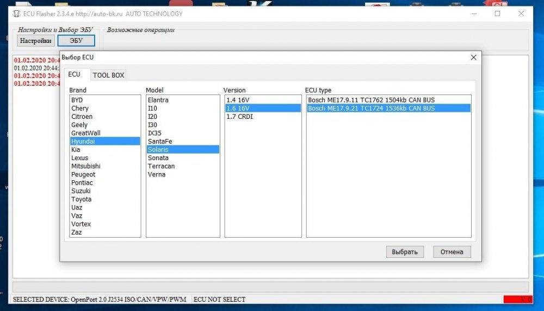
Task: Select Bosch ME17.9.11 TC1762 ECU type
Action: tap(388, 100)
